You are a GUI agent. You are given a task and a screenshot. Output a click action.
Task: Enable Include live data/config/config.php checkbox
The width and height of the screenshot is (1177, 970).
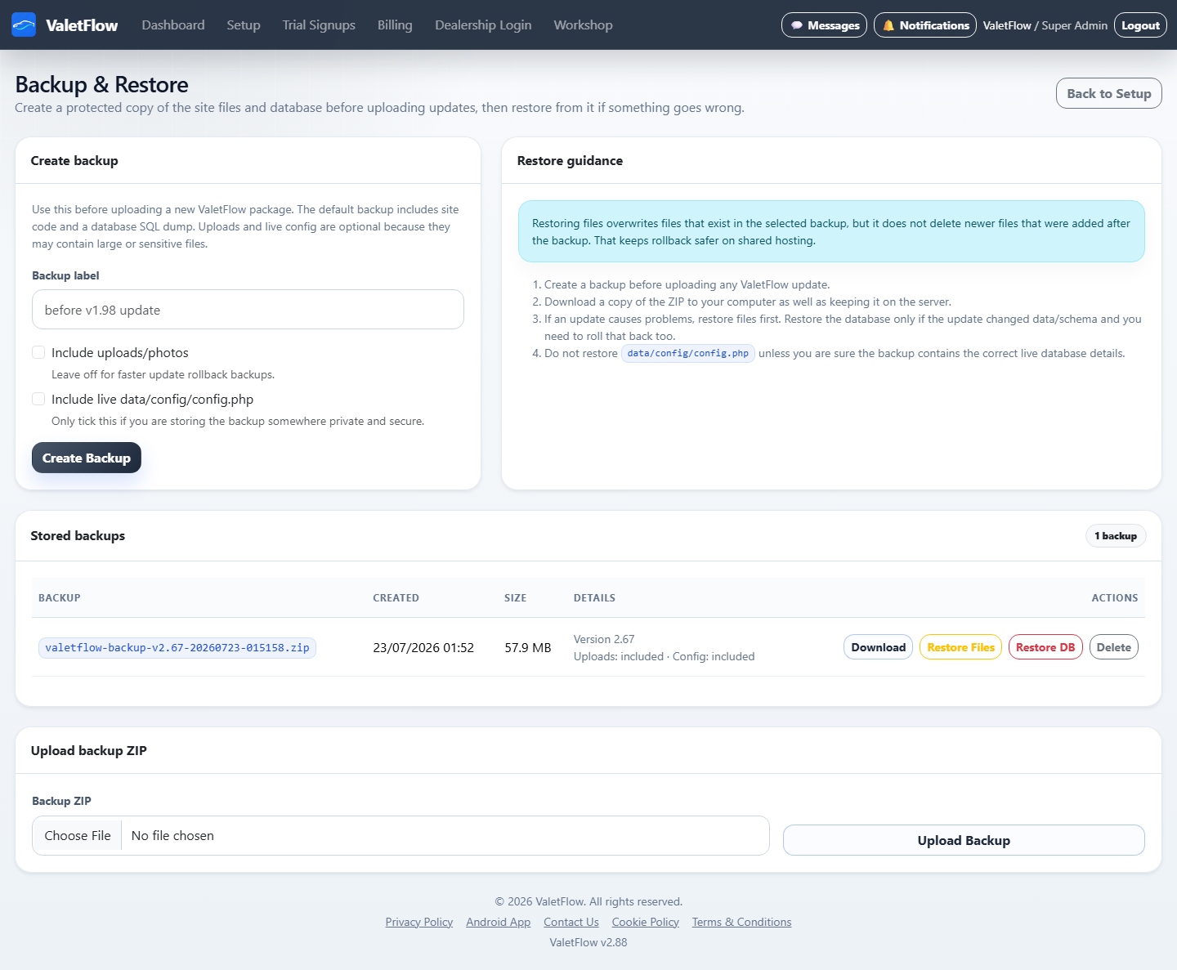[x=38, y=399]
